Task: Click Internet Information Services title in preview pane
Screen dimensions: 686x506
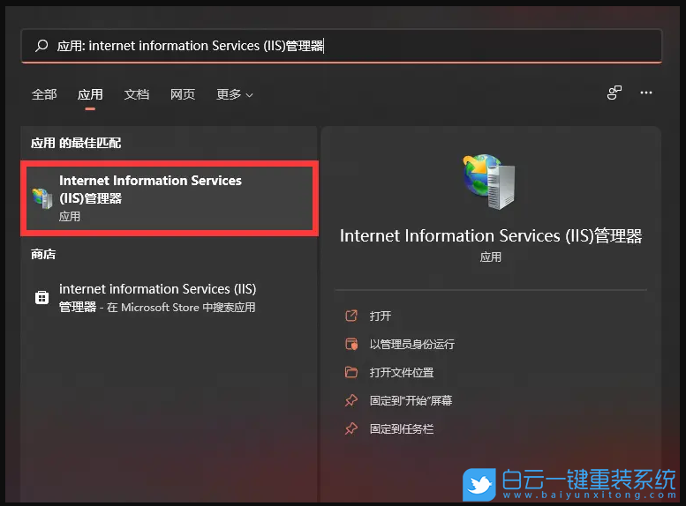Action: pyautogui.click(x=491, y=236)
